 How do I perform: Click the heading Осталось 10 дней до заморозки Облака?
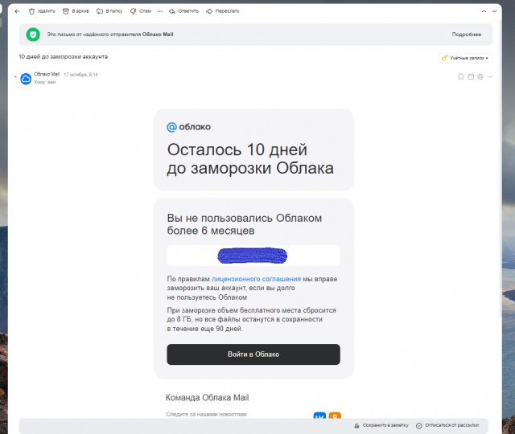click(250, 159)
